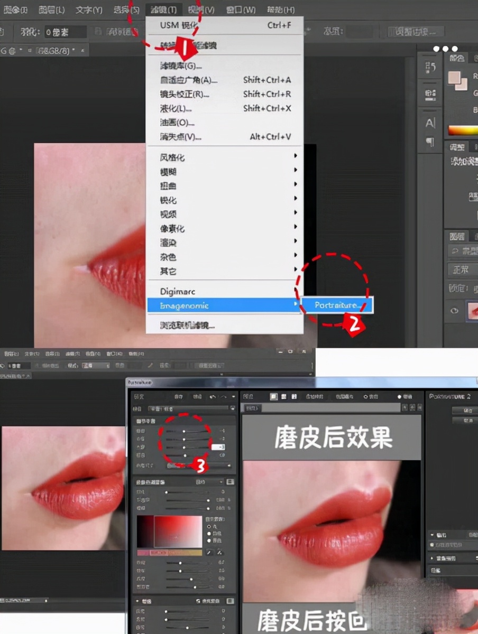Click Portraiture... in the Imagenomic submenu
Viewport: 478px width, 634px height.
point(337,305)
